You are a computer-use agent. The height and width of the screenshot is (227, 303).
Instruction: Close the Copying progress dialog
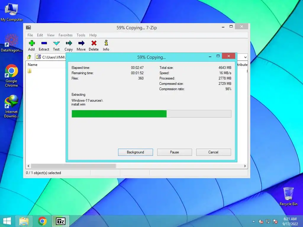(x=229, y=56)
